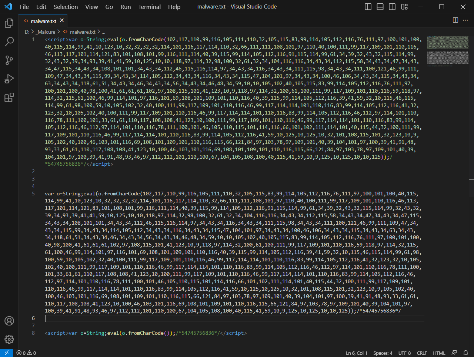Open the Selection menu

[x=66, y=7]
